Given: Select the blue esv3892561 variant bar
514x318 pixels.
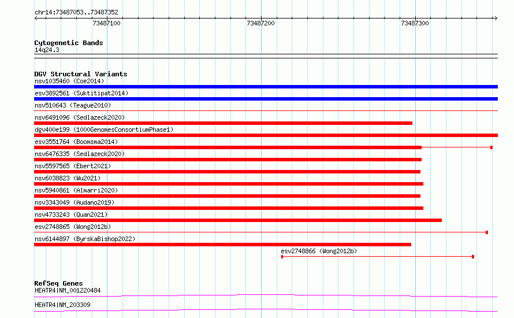Looking at the screenshot, I should (266, 99).
